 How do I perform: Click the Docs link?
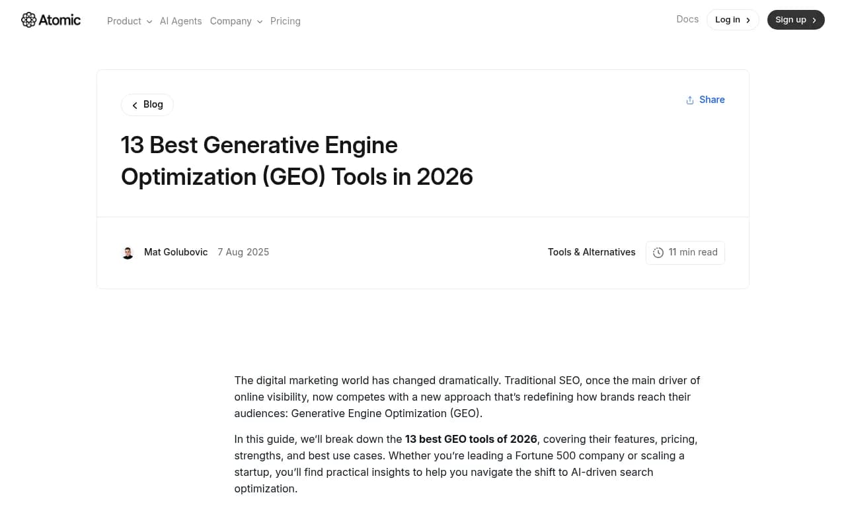687,19
